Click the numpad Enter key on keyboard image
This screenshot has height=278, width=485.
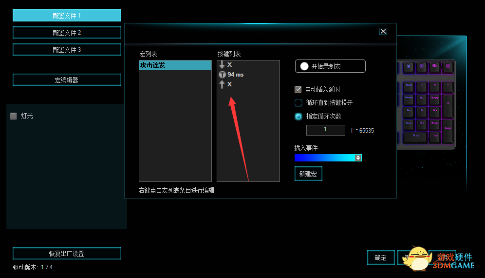coord(447,129)
